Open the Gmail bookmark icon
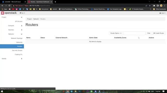This screenshot has height=93, width=167. (10, 9)
